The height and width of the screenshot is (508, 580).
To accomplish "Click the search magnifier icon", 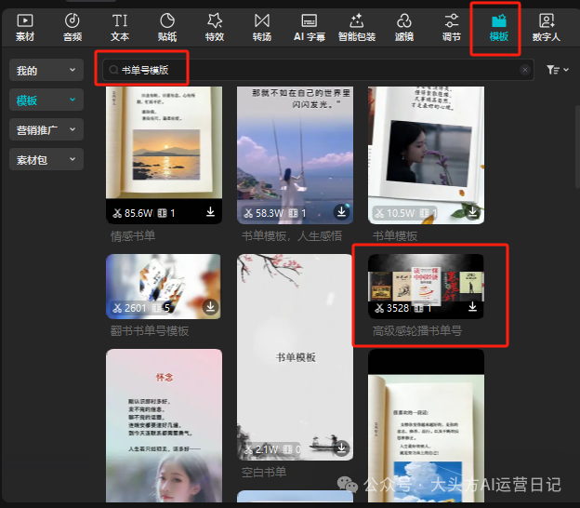I will [x=113, y=70].
